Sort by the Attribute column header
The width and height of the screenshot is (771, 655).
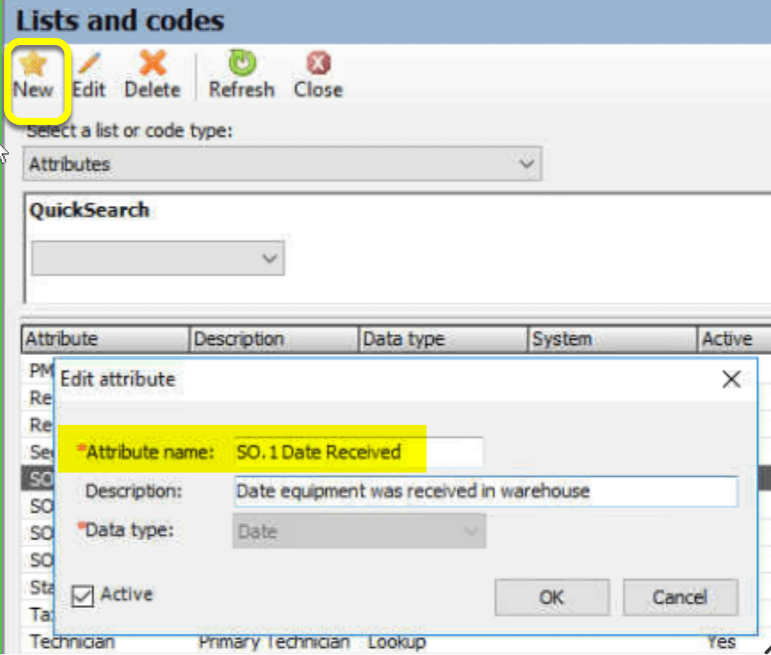tap(103, 339)
